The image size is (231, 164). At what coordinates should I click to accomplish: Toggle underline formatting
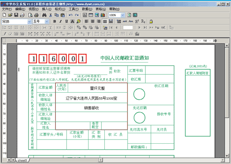66,21
